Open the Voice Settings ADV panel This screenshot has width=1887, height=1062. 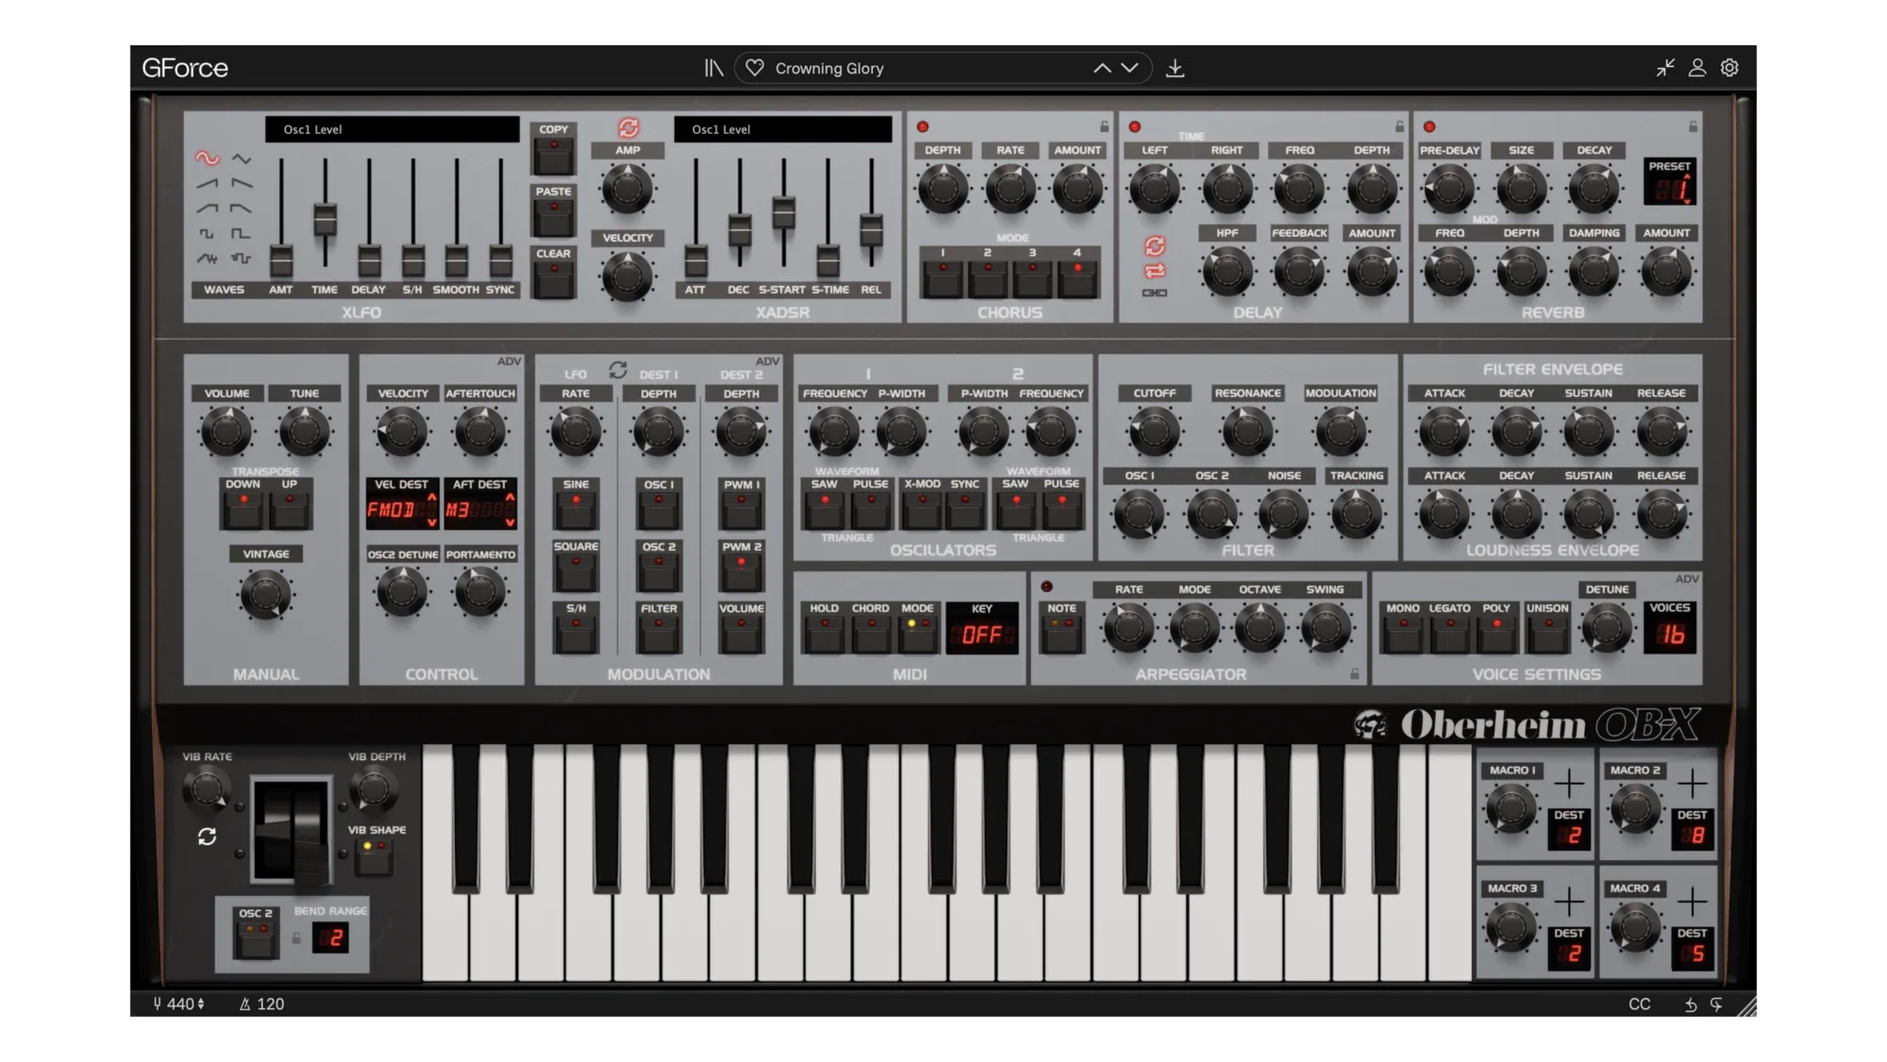(x=1687, y=578)
